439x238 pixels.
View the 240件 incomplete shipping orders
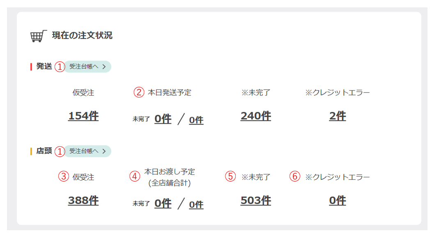[x=255, y=116]
